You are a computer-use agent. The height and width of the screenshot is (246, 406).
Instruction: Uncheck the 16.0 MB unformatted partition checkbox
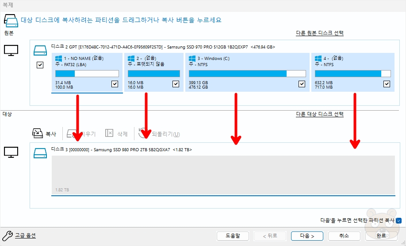(176, 84)
